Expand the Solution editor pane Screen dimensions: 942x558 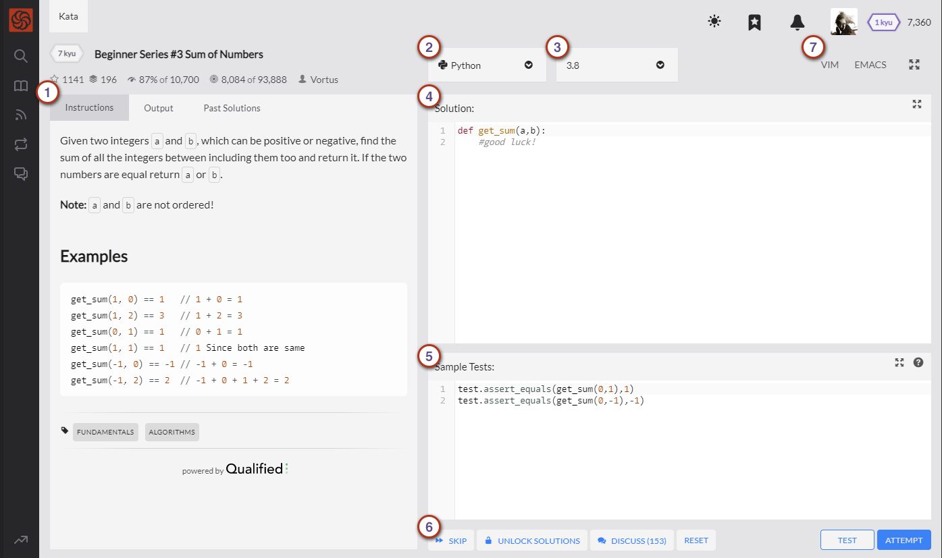click(917, 104)
